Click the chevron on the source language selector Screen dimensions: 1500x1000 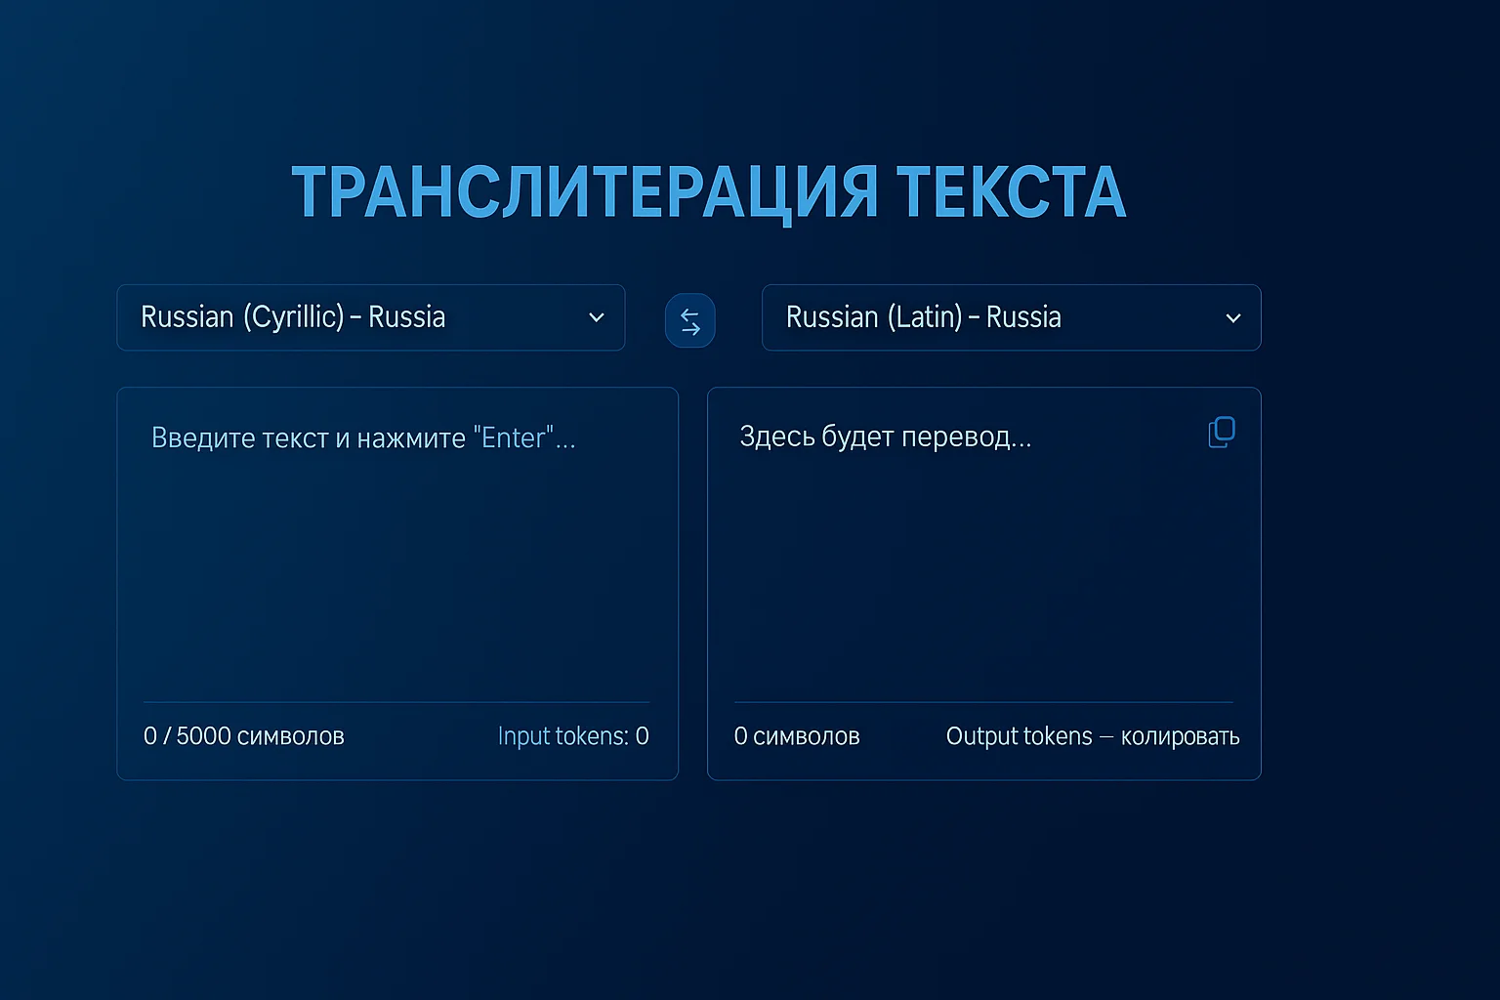pyautogui.click(x=597, y=317)
